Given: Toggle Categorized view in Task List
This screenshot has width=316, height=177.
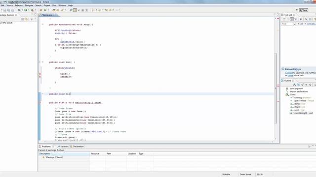Looking at the screenshot, I should (x=292, y=19).
